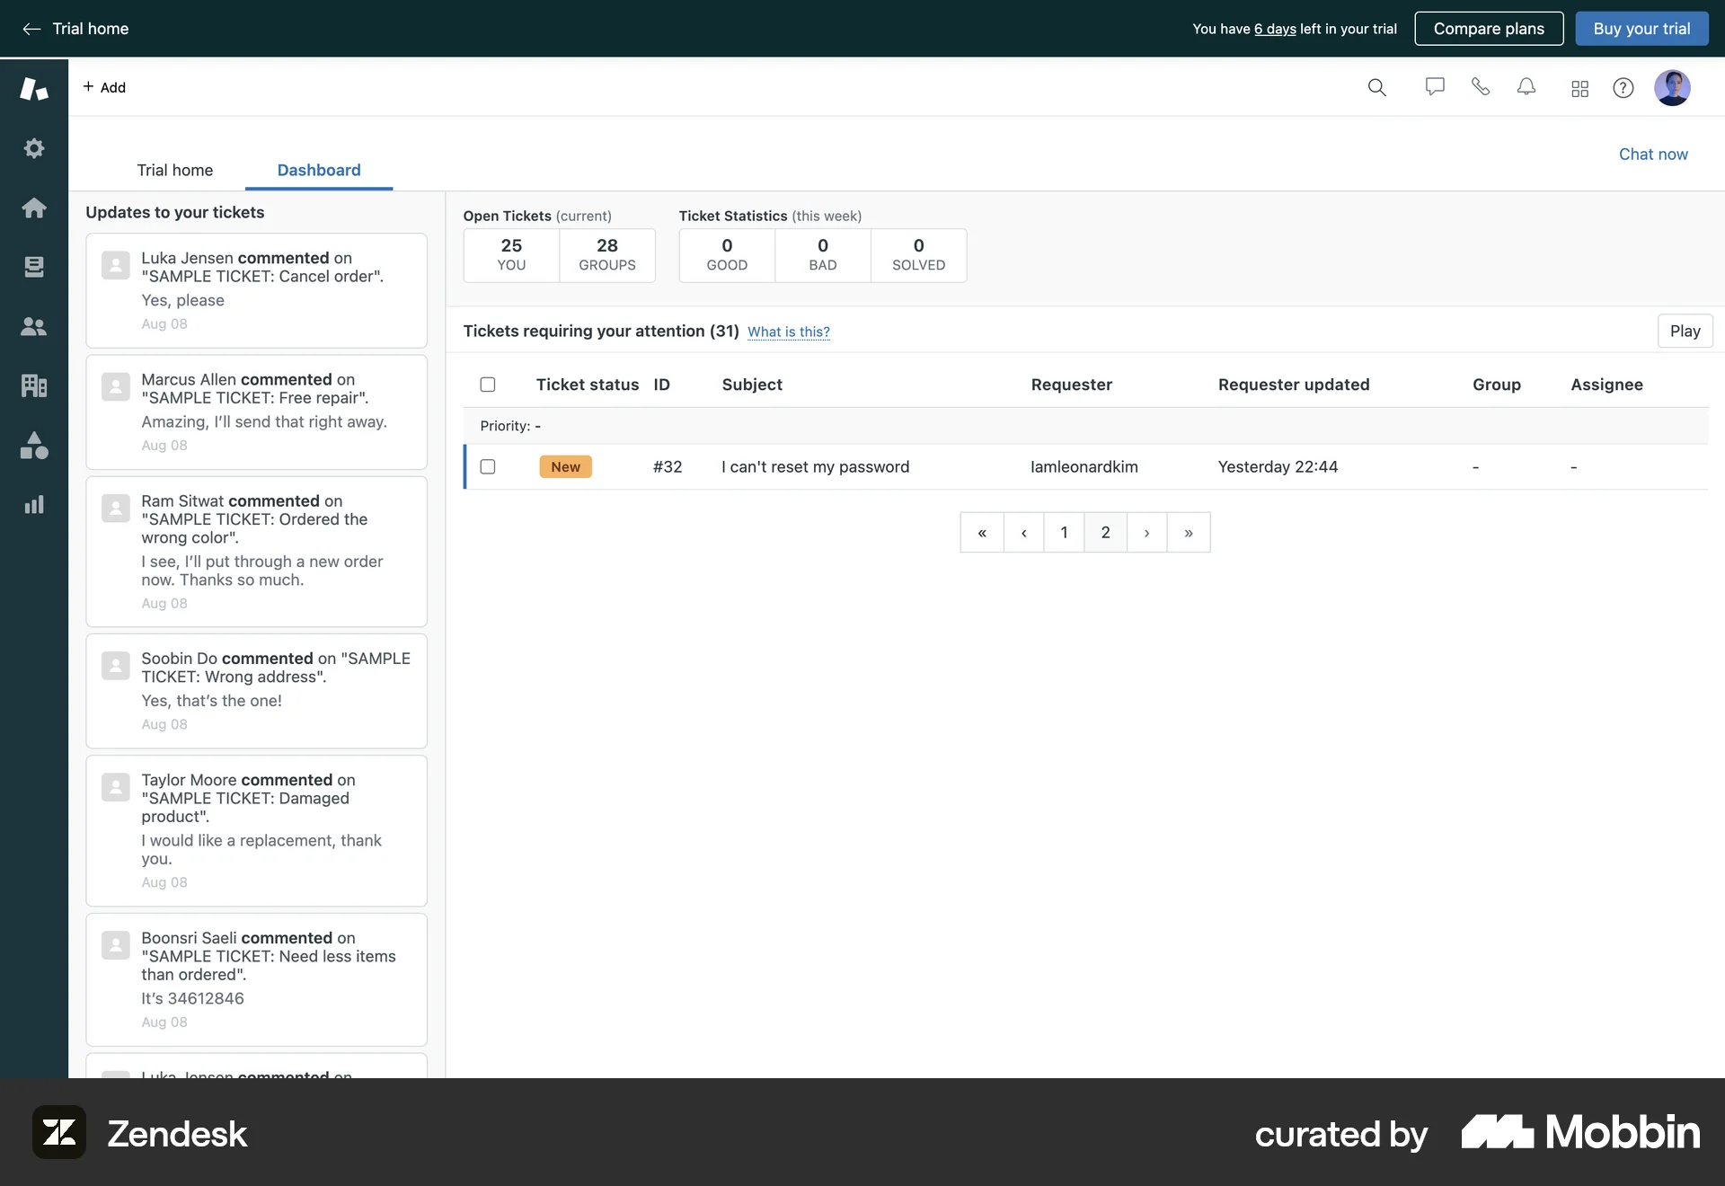
Task: Open notifications via the bell icon
Action: point(1526,87)
